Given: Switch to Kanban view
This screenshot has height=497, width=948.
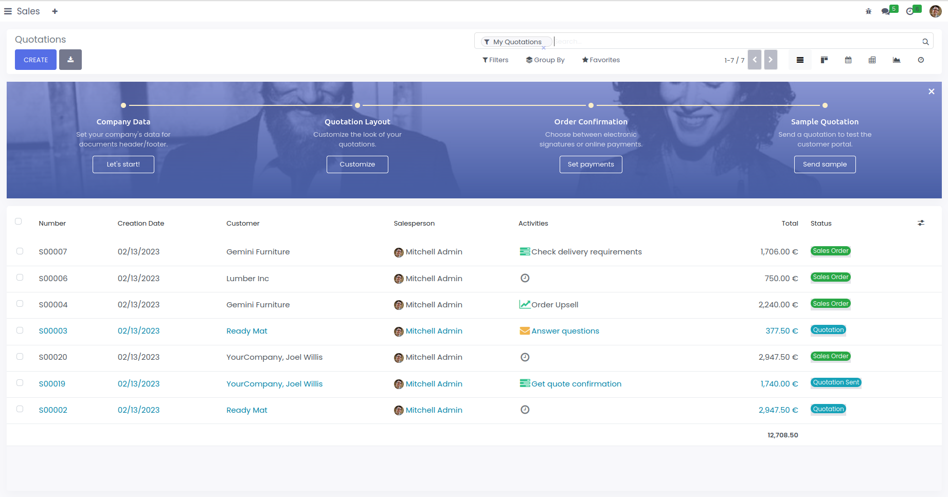Looking at the screenshot, I should click(824, 60).
